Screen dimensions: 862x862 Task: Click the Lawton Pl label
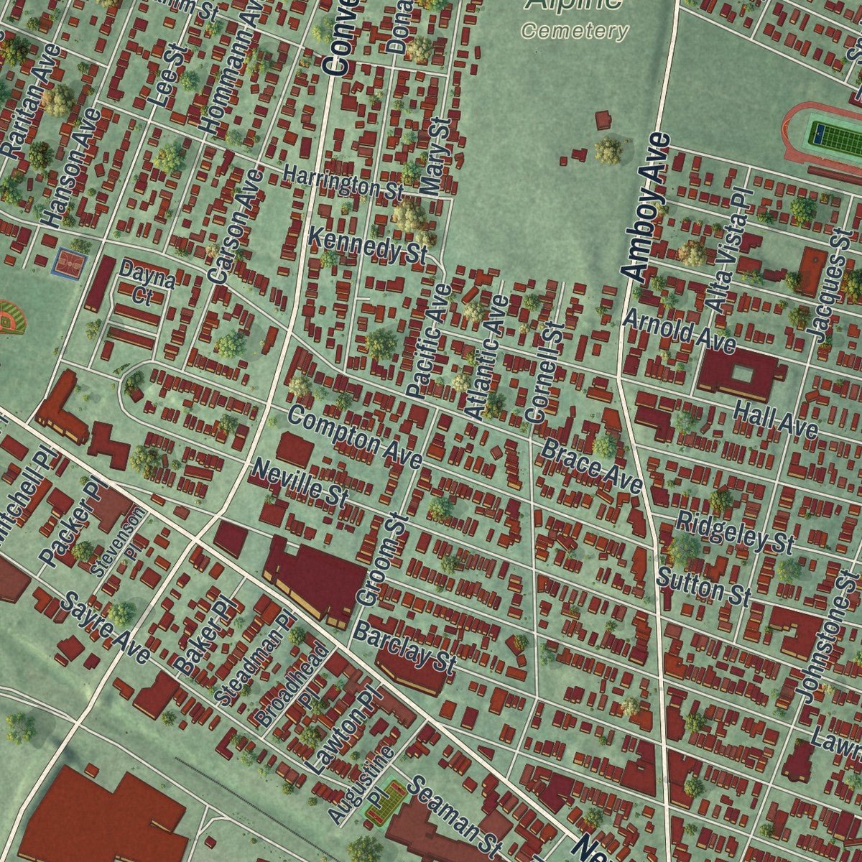343,731
